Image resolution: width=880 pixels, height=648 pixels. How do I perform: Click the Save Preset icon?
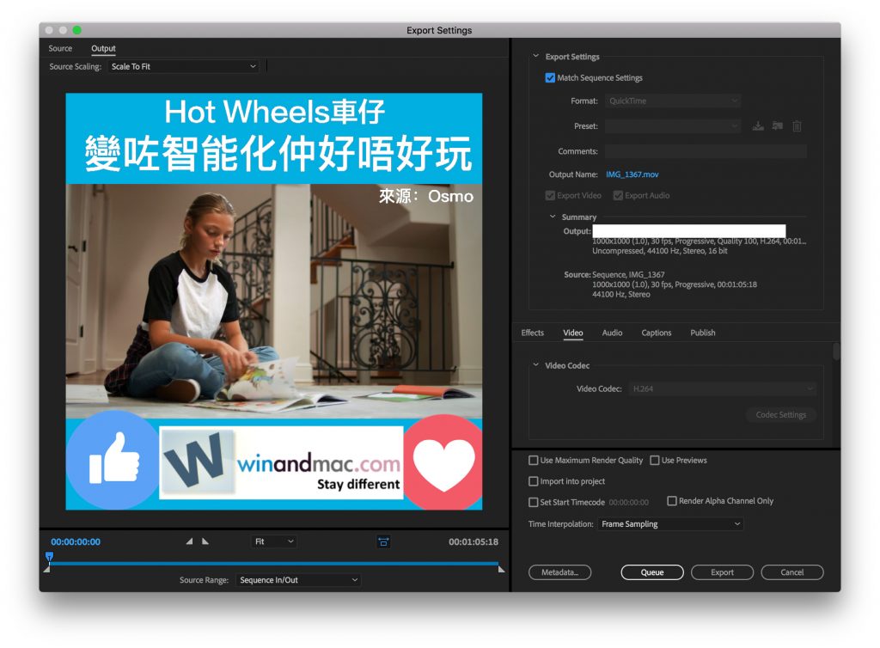pyautogui.click(x=758, y=126)
